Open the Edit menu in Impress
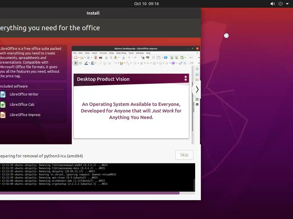 coord(80,53)
